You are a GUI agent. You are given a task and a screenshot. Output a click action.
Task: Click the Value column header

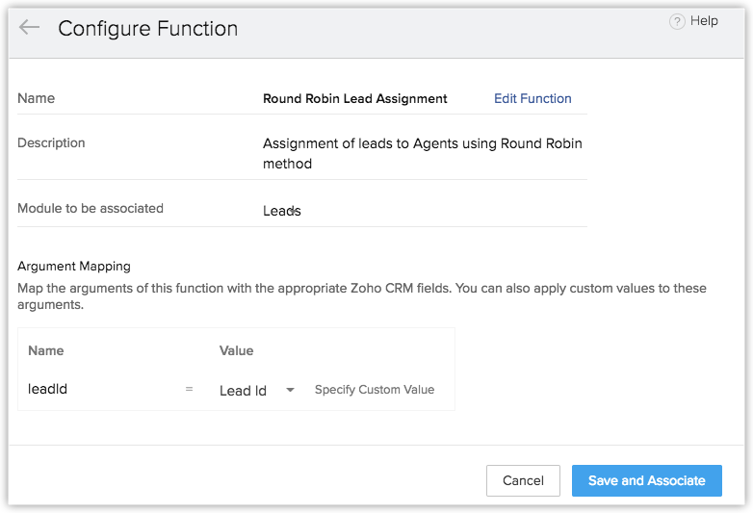pyautogui.click(x=237, y=351)
